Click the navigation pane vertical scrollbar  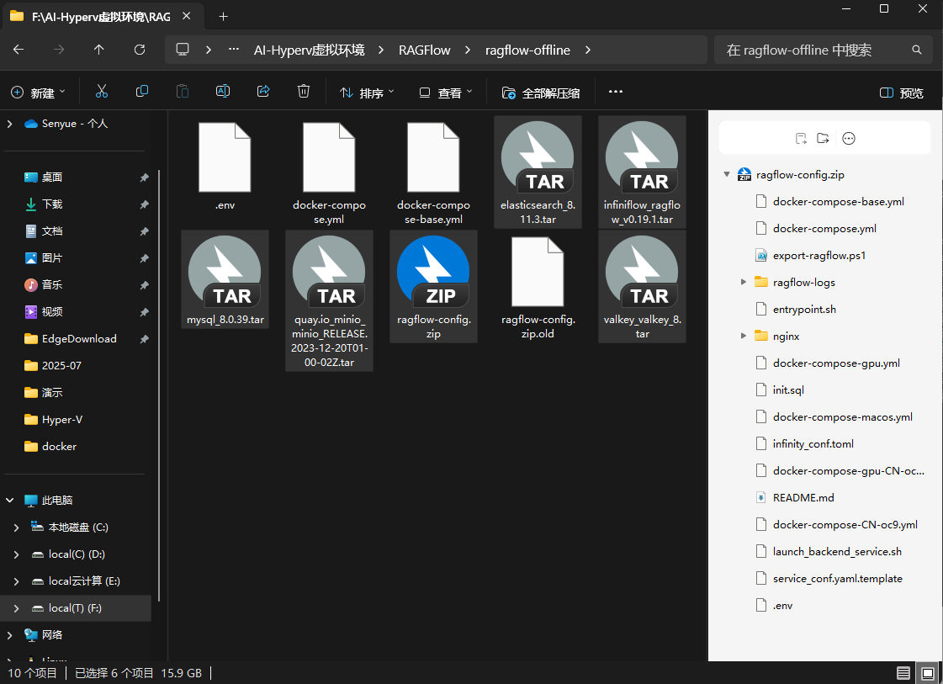pos(159,385)
